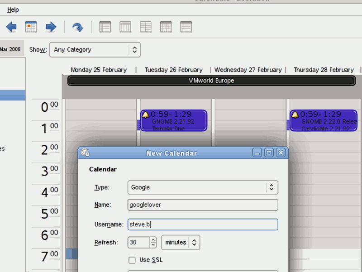
Task: Click the 0:00 time slot label
Action: pyautogui.click(x=50, y=107)
